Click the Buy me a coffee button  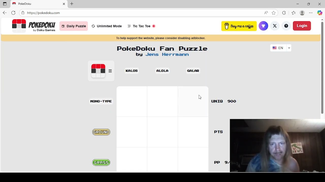coord(239,26)
